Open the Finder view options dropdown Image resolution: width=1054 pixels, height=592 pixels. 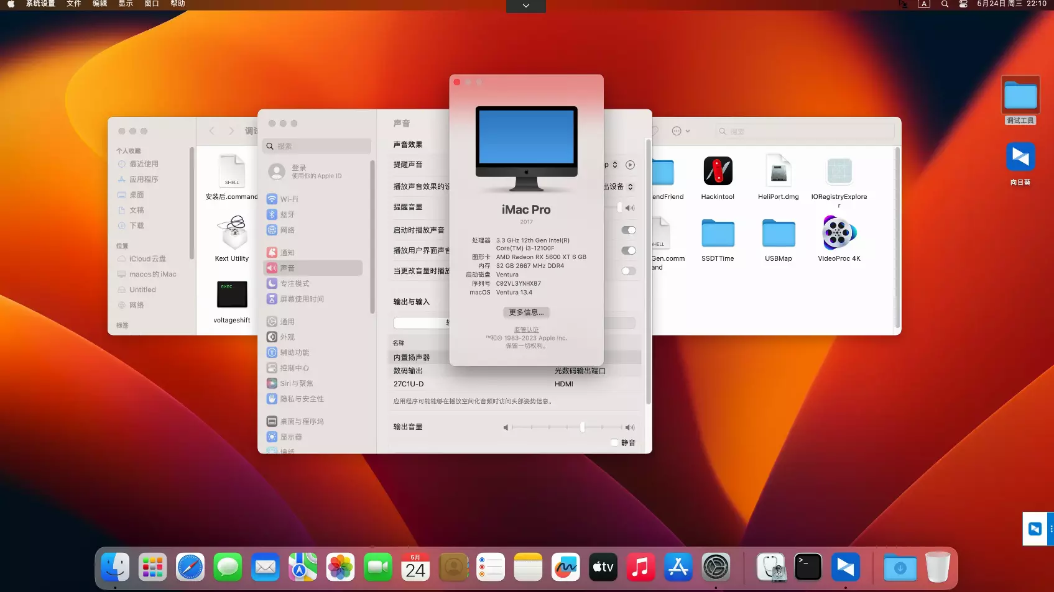click(676, 131)
